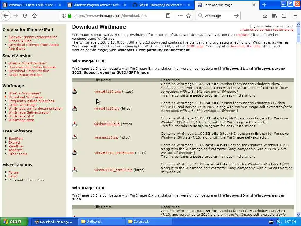Open the Forum link
The image size is (301, 226).
(14, 172)
